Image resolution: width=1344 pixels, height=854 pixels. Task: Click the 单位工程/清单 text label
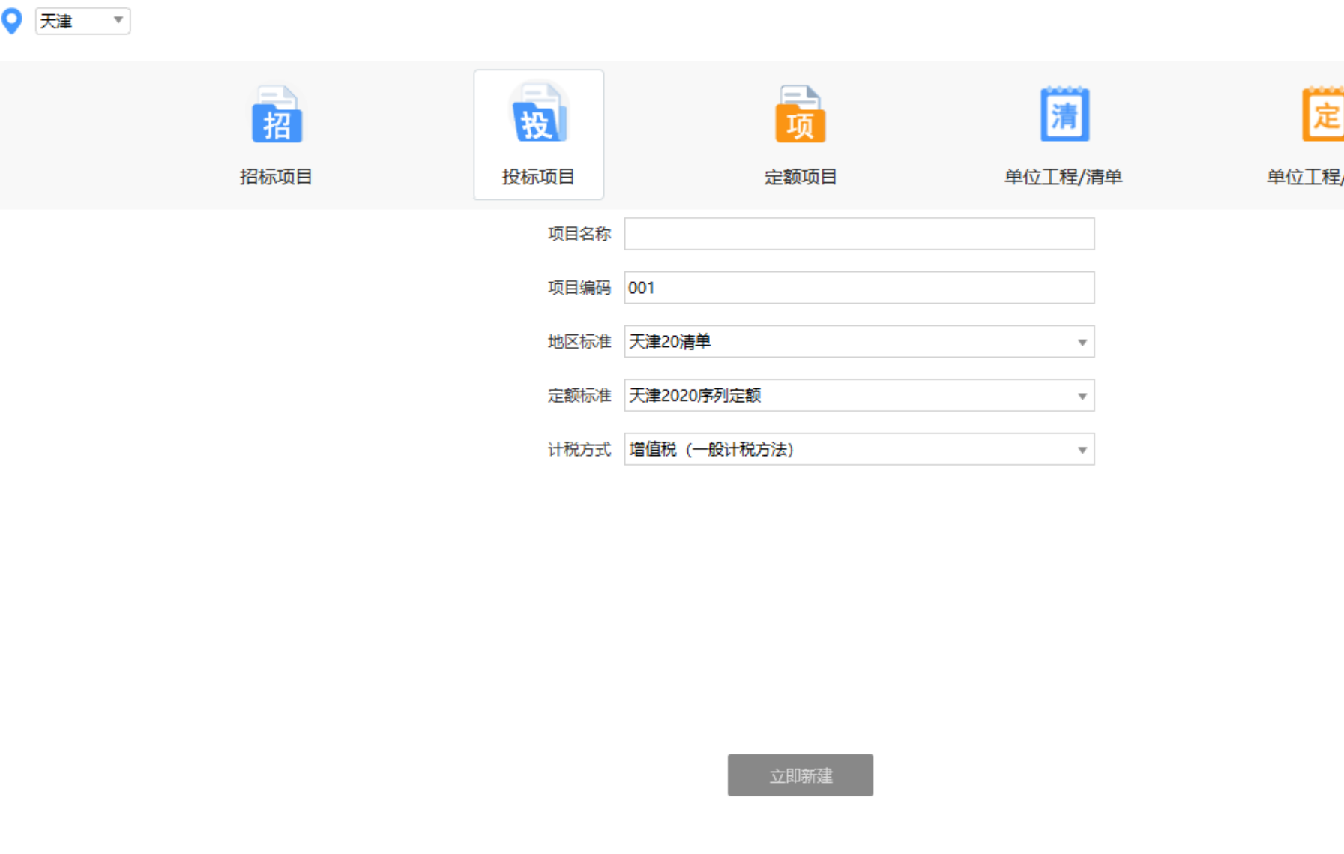pos(1063,177)
